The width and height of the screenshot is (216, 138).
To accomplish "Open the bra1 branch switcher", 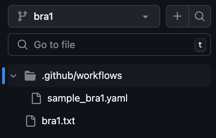I will pos(84,16).
